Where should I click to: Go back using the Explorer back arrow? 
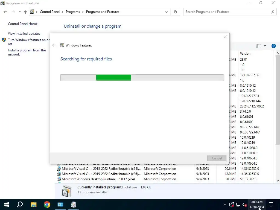5,12
